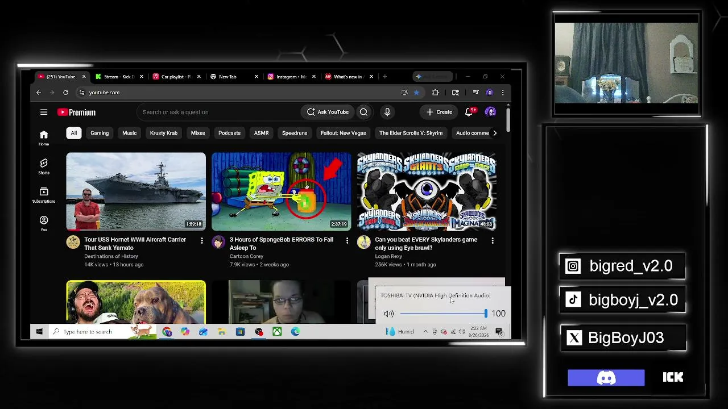Open the USS Hornet video title link
The image size is (728, 409).
(x=135, y=244)
